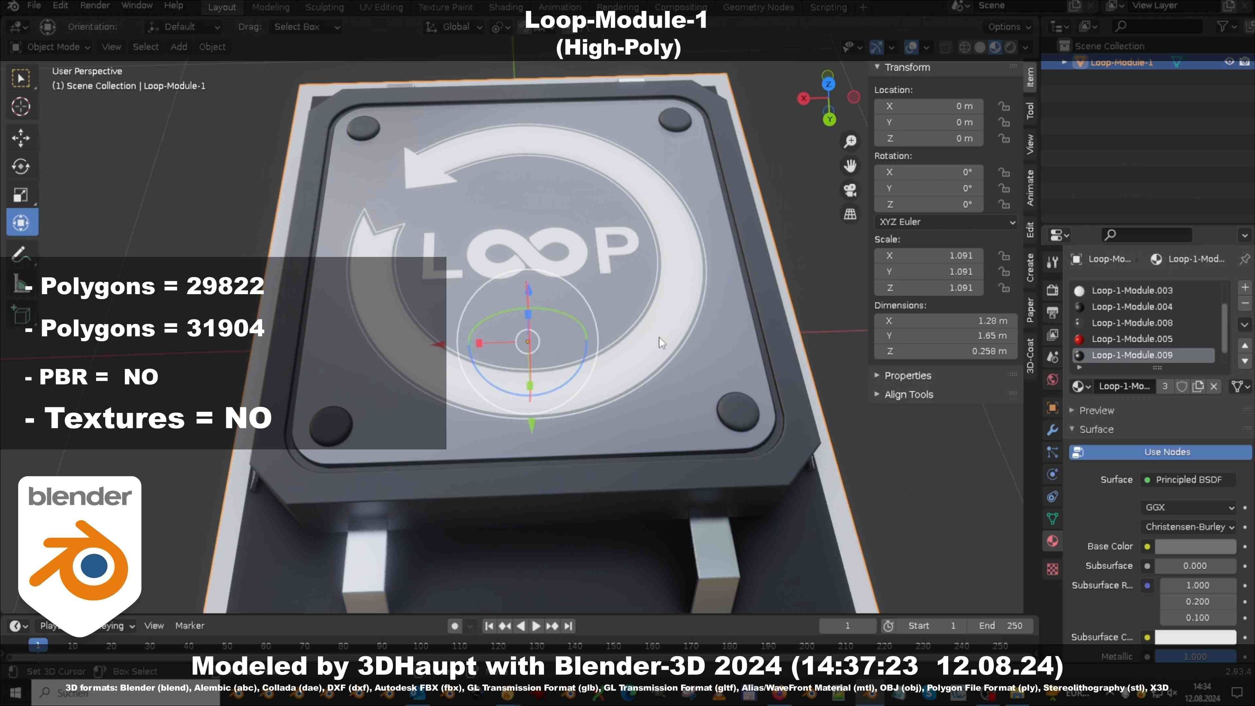Open the Output properties printer tab
Screen dimensions: 1255x706
point(1052,312)
